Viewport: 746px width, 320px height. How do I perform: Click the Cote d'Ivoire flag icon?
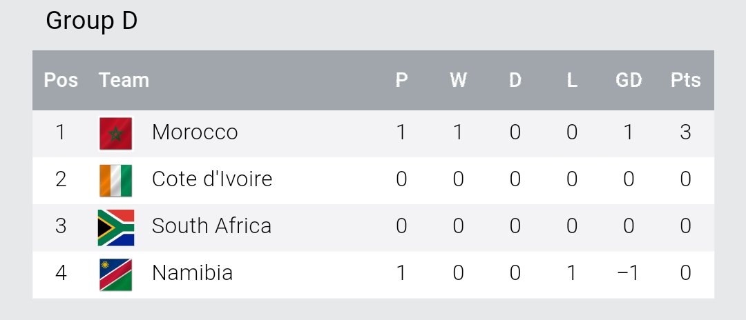(x=115, y=181)
